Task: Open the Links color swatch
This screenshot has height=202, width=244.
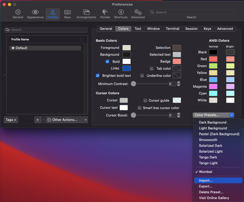Action: (127, 68)
